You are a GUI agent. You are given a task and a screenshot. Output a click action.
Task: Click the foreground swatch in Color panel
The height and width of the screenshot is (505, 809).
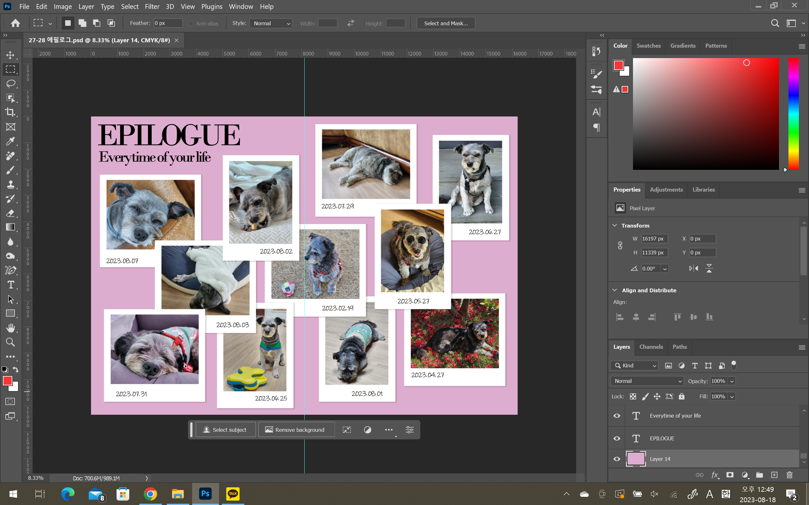pyautogui.click(x=618, y=65)
